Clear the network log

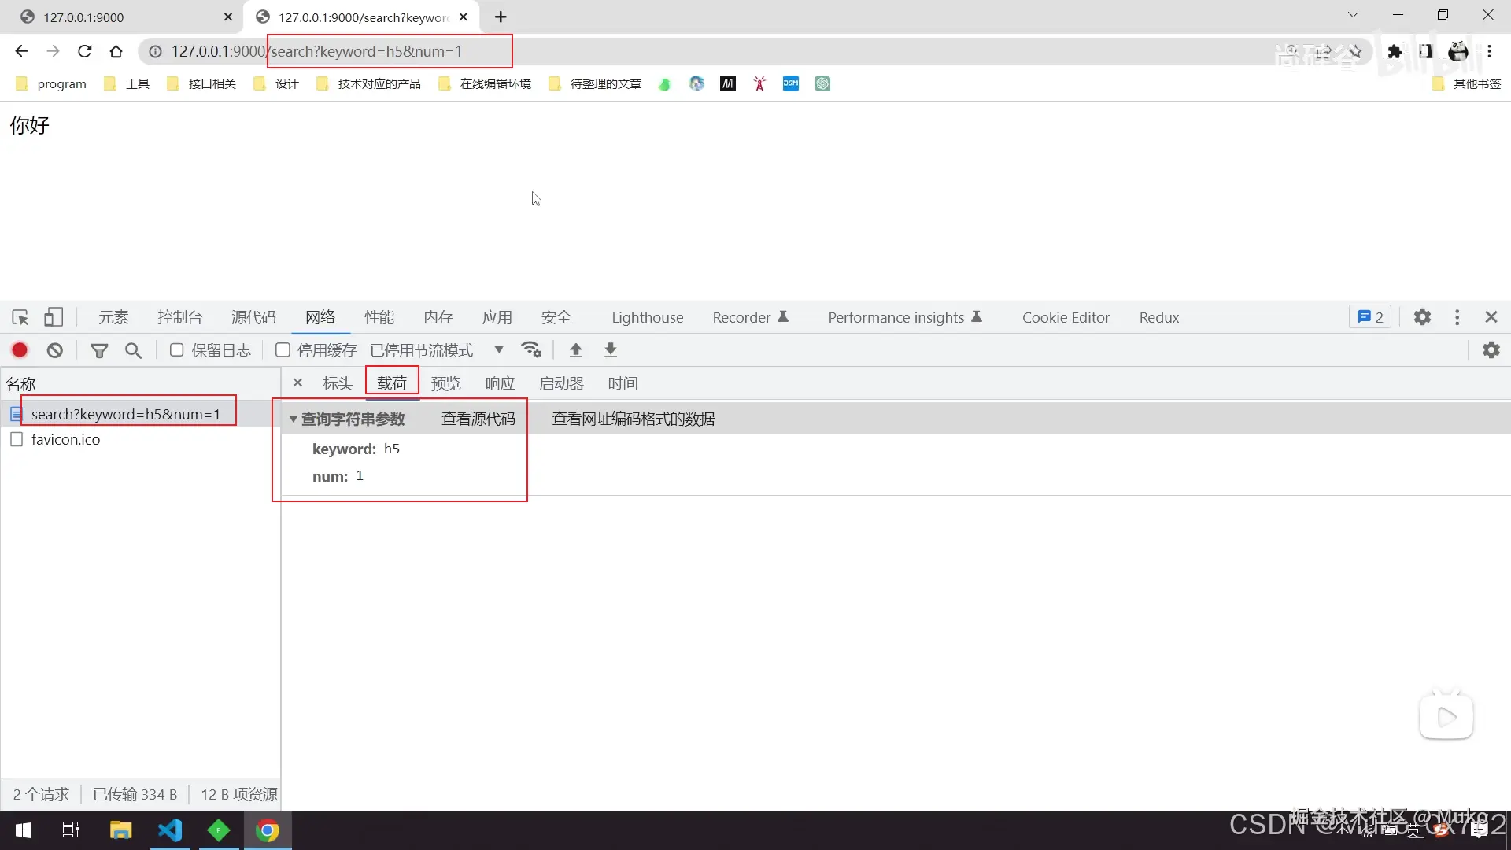54,350
